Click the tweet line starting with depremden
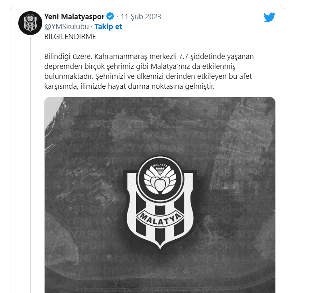The image size is (310, 293). 140,66
